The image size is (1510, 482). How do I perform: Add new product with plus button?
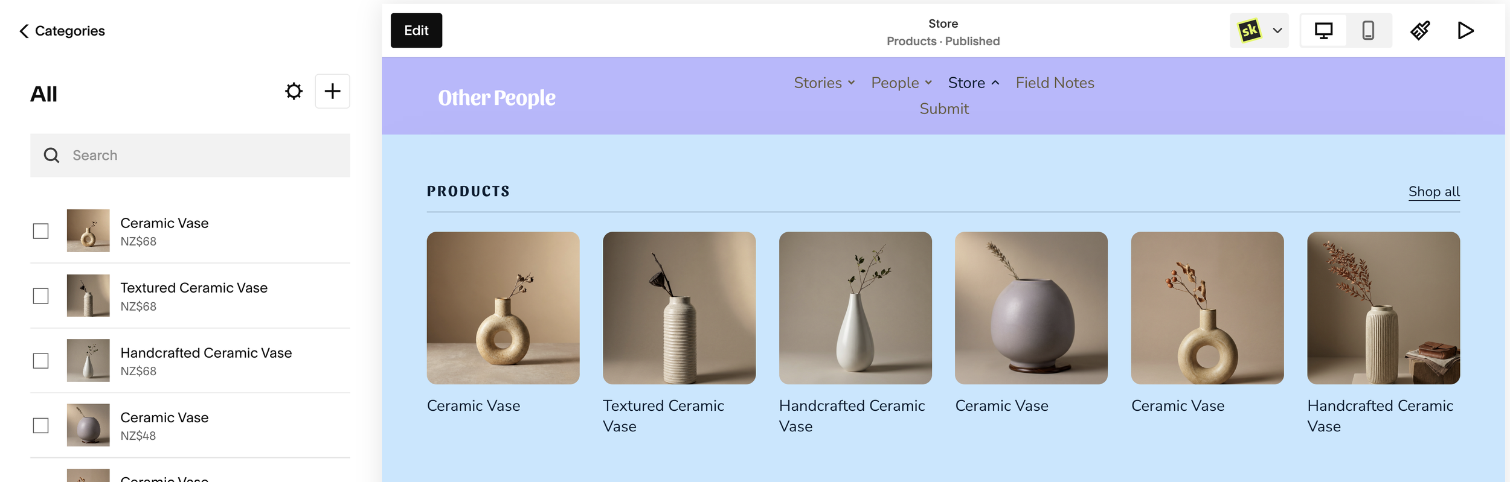tap(332, 92)
